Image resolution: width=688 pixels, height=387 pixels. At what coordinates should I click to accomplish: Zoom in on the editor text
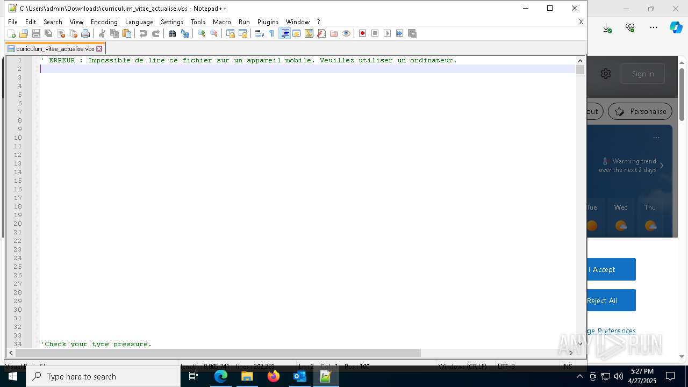pos(202,33)
